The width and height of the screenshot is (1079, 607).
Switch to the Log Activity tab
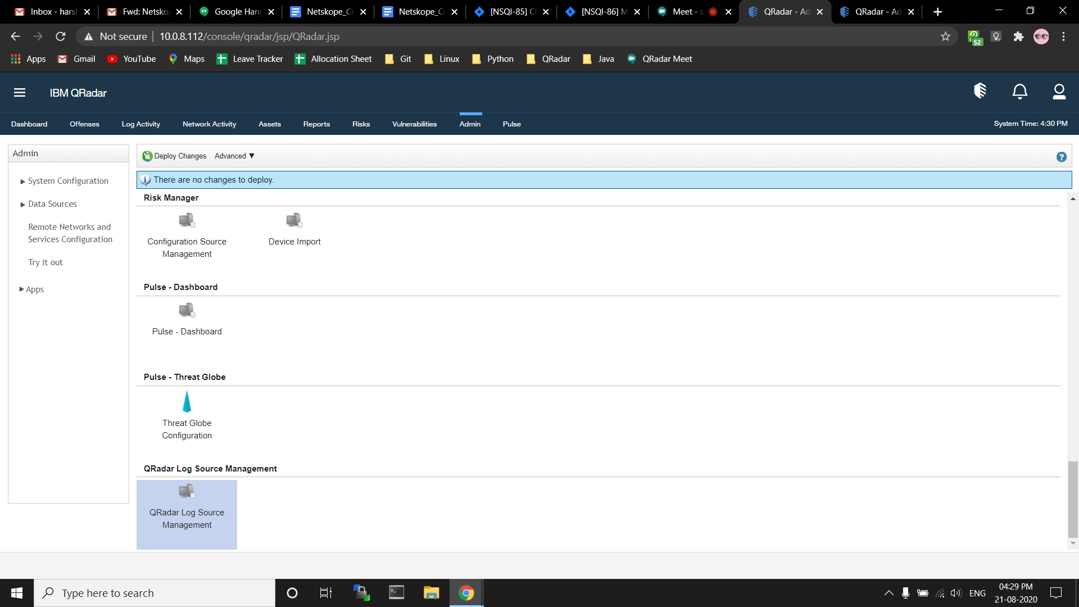click(140, 124)
